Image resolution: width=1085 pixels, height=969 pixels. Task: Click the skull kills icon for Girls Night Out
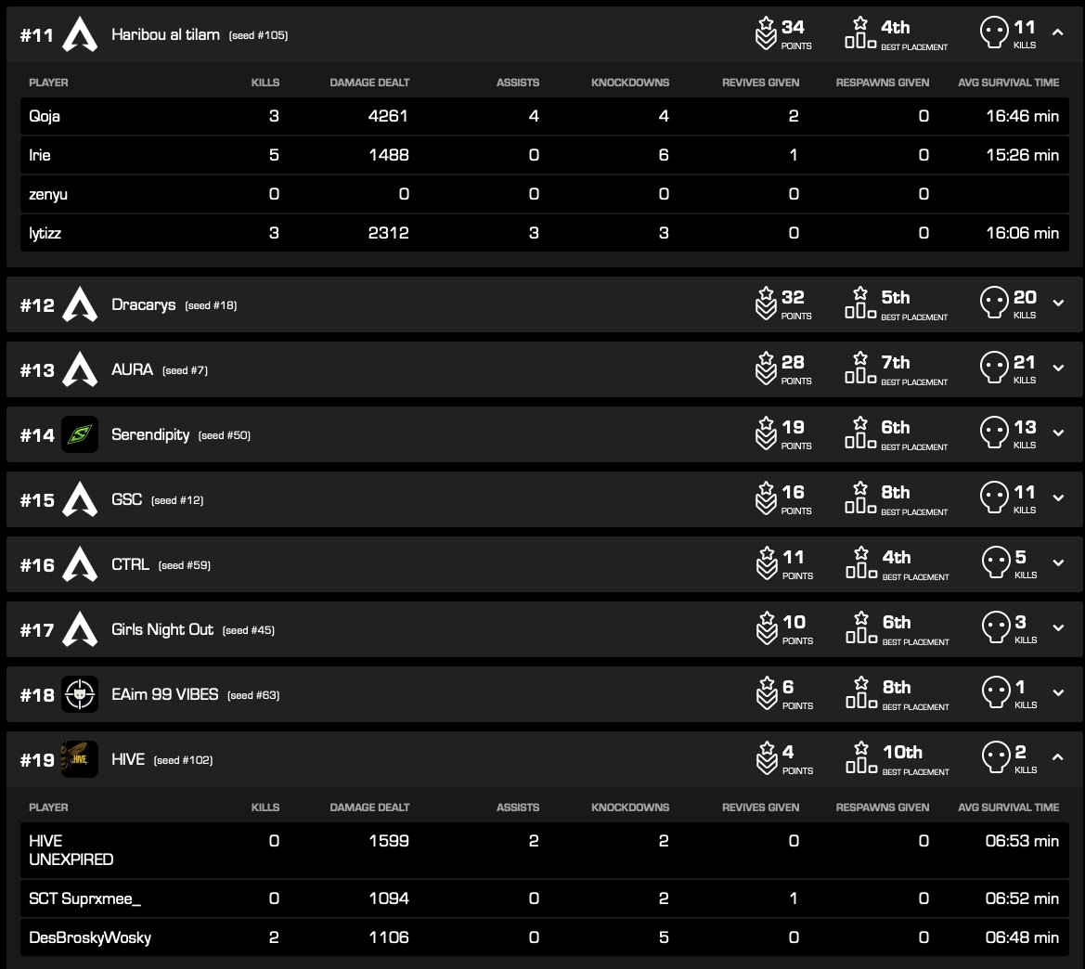997,627
